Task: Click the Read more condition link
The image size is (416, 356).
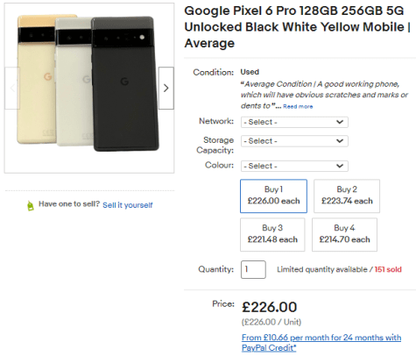Action: point(298,106)
